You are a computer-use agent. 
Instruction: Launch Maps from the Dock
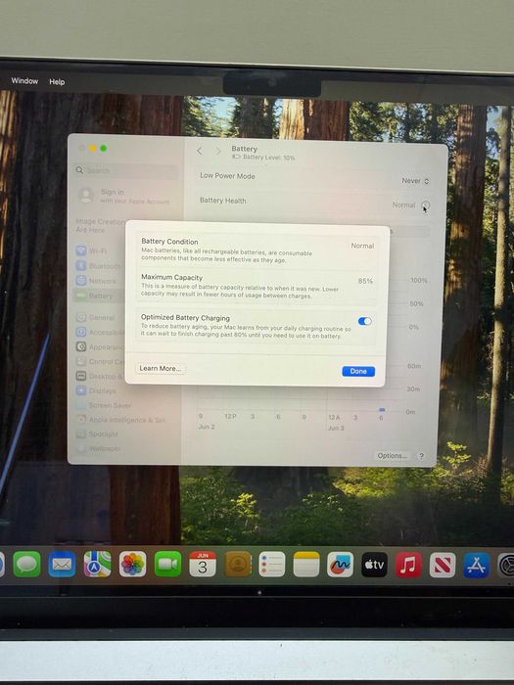pyautogui.click(x=97, y=564)
